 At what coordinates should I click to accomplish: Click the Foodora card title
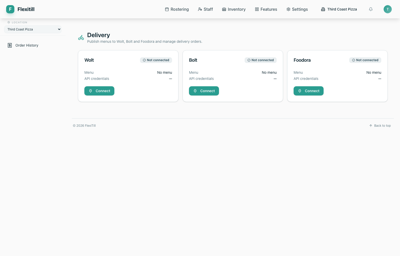(x=302, y=60)
